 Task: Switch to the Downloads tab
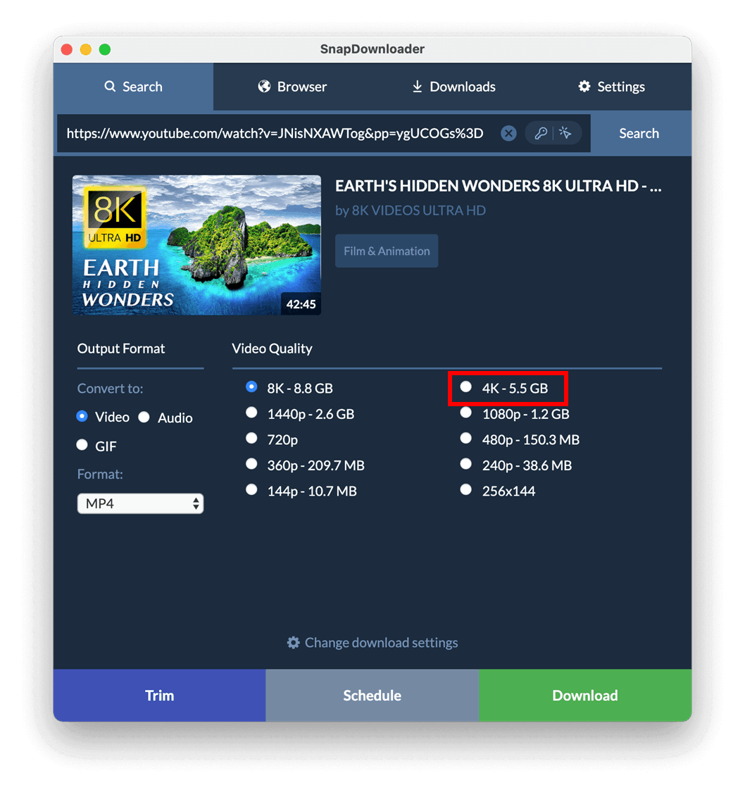point(453,87)
